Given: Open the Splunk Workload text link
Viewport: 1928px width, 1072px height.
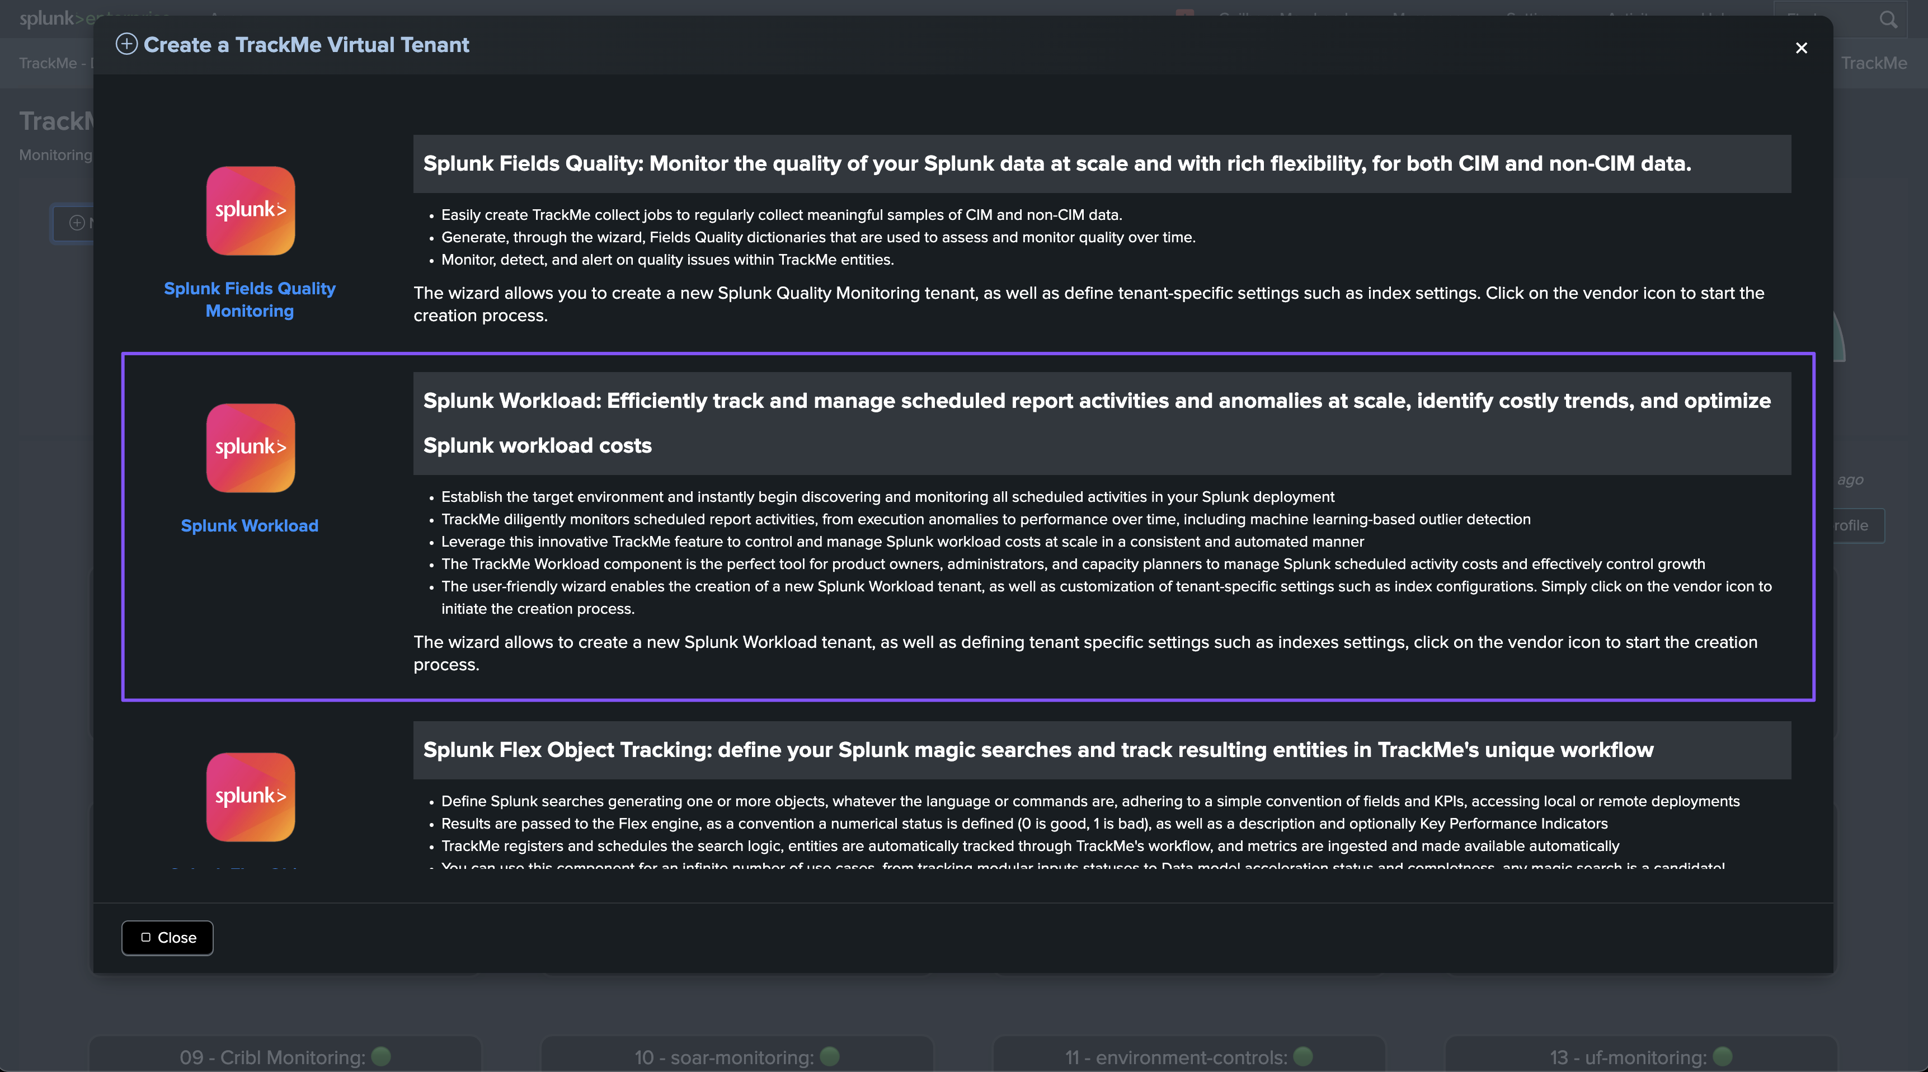Looking at the screenshot, I should pos(249,525).
